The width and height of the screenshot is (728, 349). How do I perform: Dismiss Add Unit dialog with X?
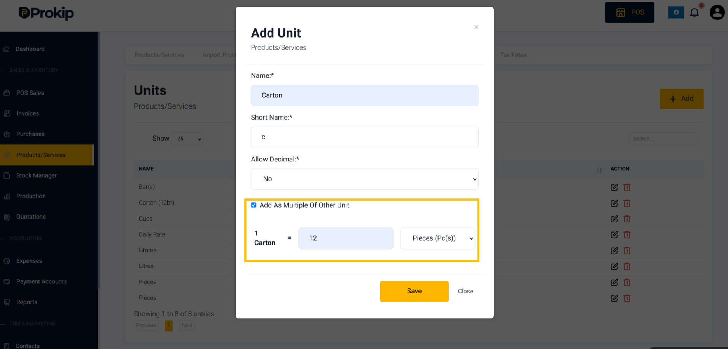[x=476, y=27]
